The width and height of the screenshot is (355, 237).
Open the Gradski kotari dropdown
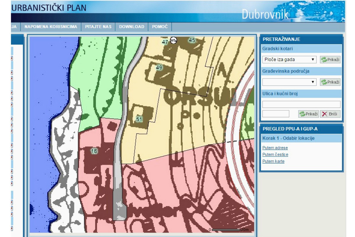[x=289, y=60]
